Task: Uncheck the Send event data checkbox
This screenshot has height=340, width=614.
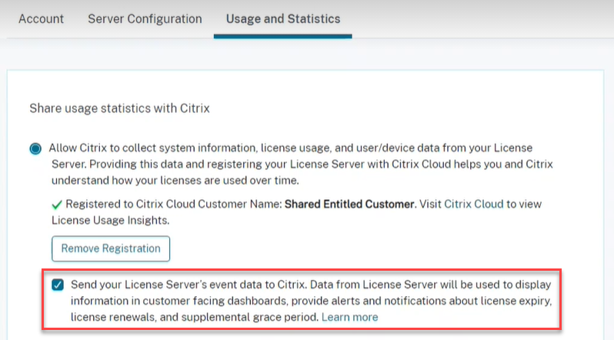Action: 58,285
